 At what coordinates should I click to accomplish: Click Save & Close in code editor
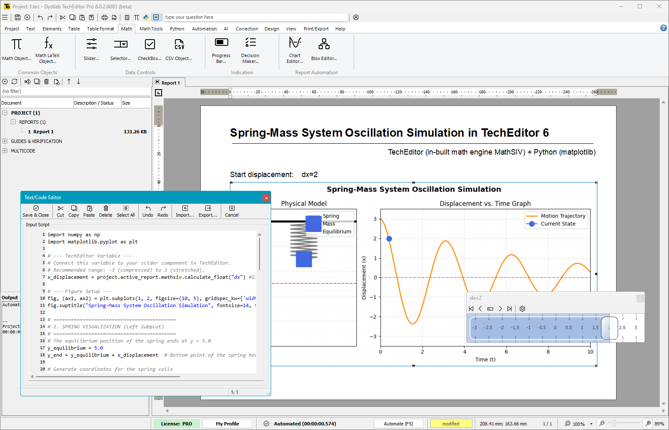click(x=36, y=211)
